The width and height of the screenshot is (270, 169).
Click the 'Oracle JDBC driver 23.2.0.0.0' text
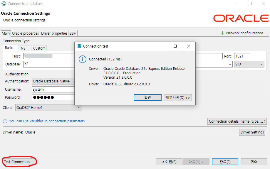click(127, 84)
